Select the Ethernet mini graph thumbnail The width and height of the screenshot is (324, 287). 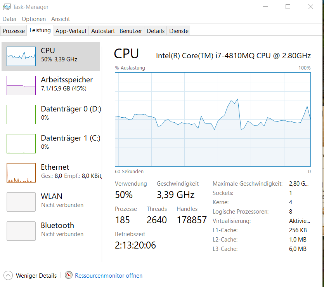pos(21,173)
